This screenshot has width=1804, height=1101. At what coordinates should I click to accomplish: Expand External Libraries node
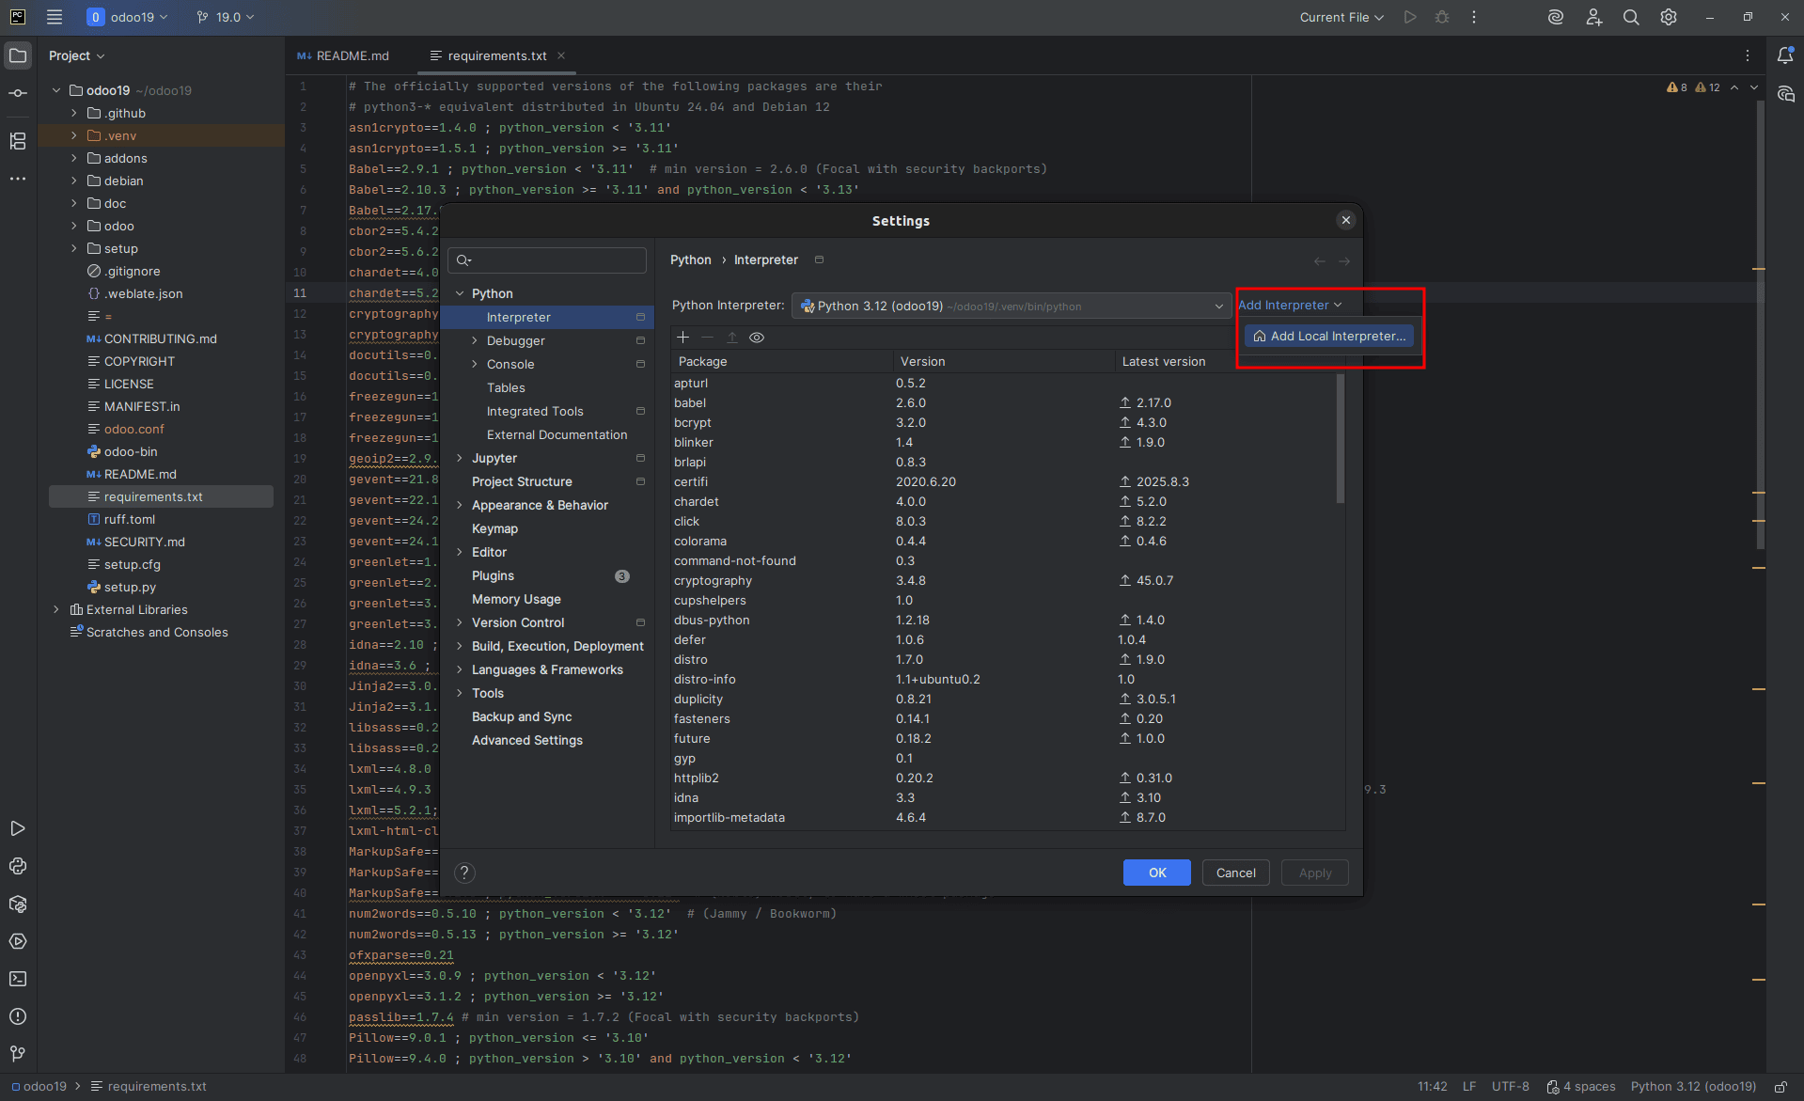click(x=56, y=609)
